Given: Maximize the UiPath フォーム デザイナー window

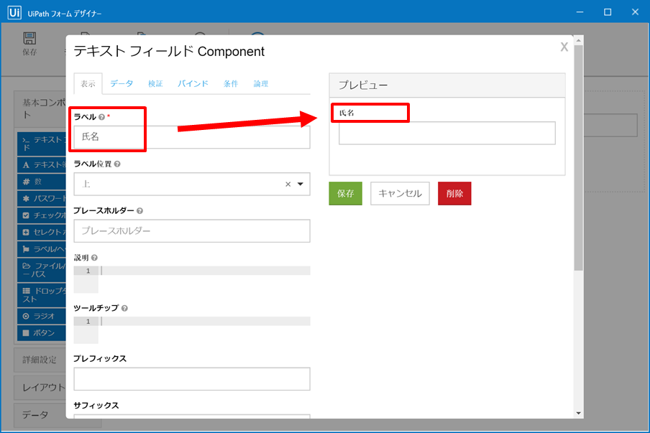Looking at the screenshot, I should (x=608, y=12).
